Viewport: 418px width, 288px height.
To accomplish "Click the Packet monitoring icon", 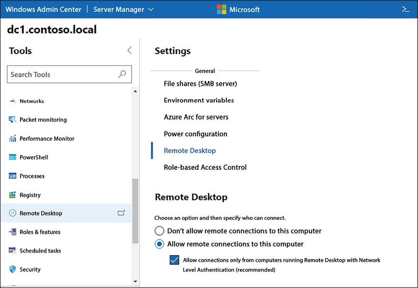I will 12,120.
